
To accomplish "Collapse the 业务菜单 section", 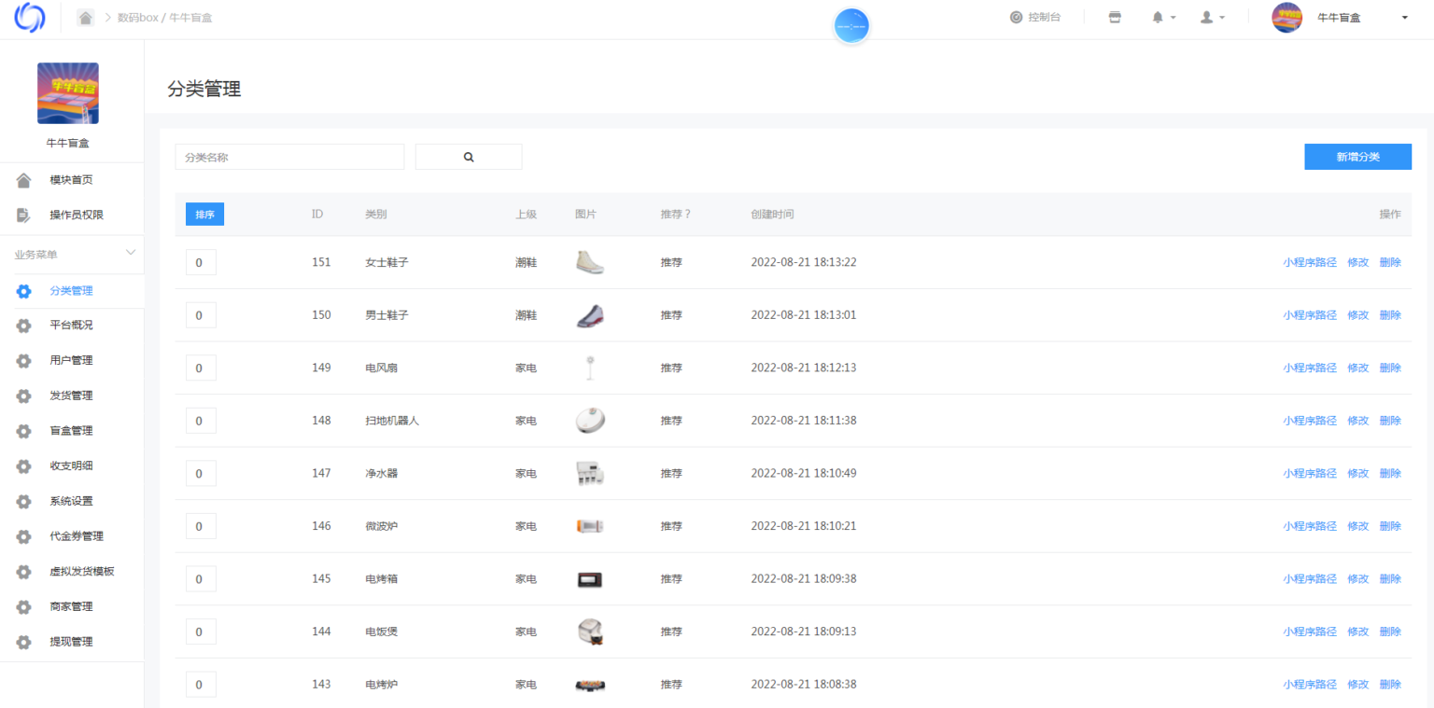I will 130,254.
